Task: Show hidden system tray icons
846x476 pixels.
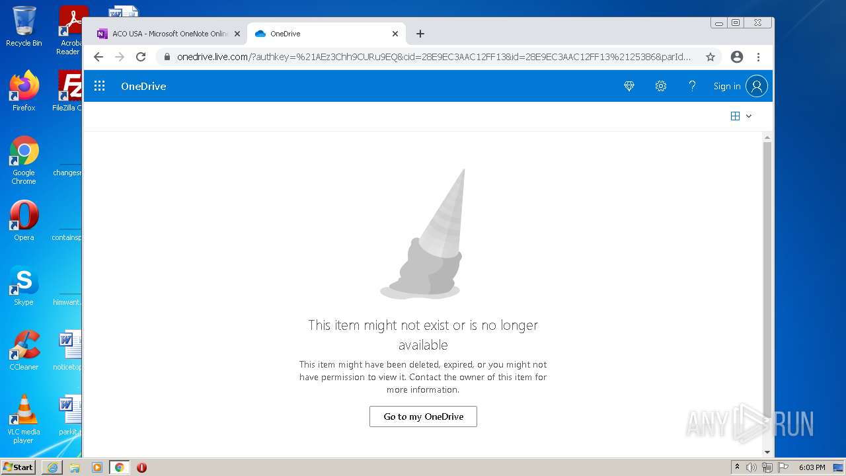Action: [x=737, y=467]
